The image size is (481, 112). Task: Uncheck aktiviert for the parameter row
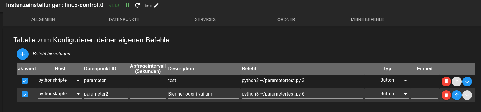(x=25, y=81)
